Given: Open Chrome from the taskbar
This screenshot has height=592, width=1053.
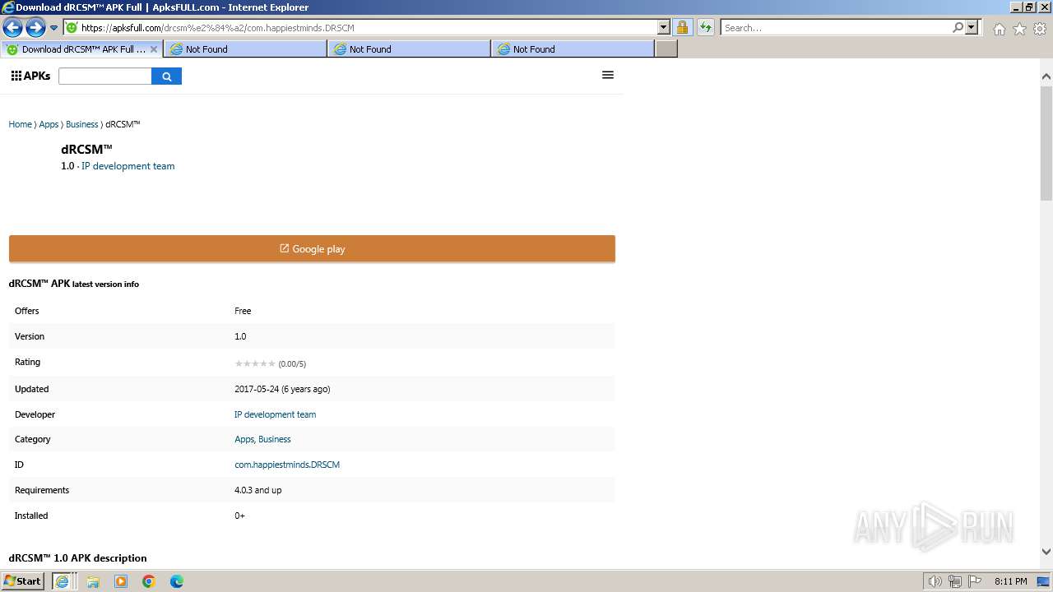Looking at the screenshot, I should pyautogui.click(x=149, y=581).
